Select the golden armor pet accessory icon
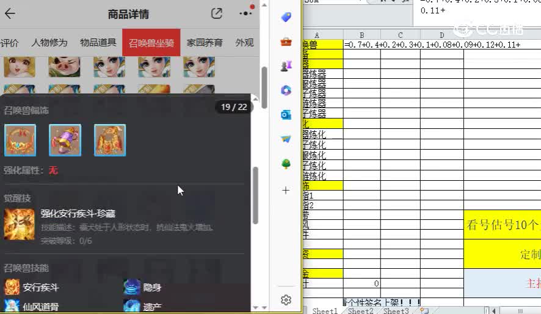 click(110, 140)
